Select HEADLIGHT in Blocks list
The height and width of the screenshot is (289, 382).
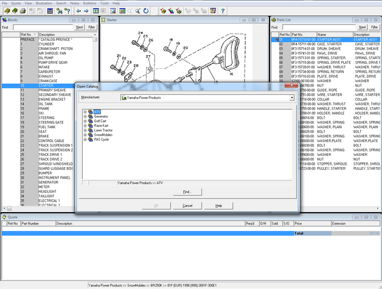click(x=47, y=191)
